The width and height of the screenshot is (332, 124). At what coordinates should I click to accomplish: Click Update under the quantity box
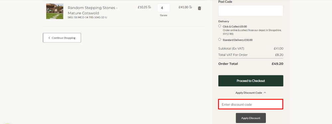pos(164,15)
